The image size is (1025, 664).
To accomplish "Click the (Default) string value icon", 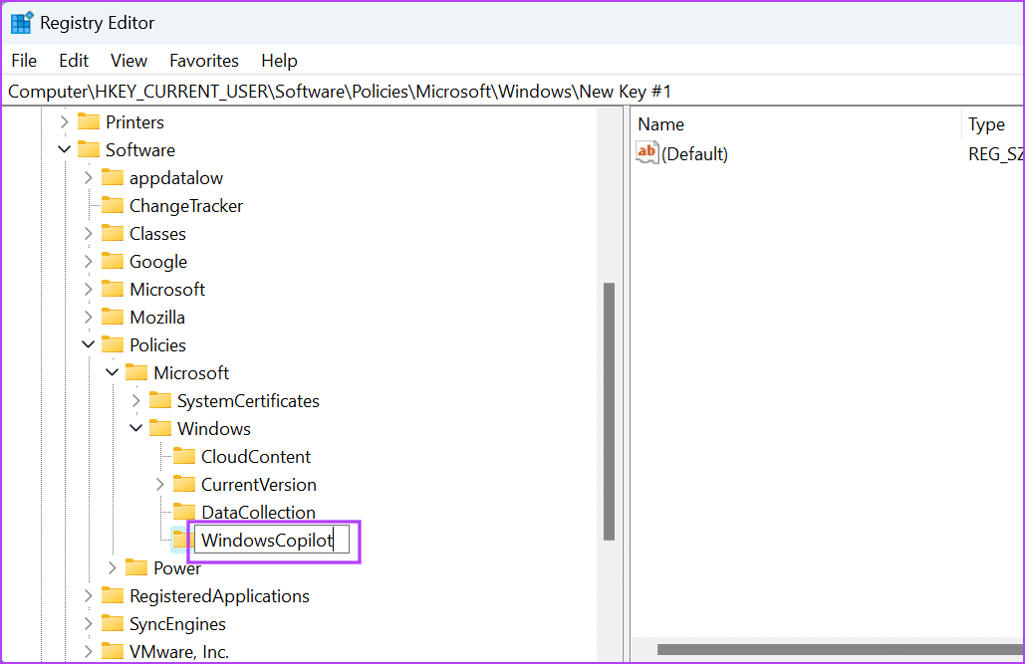I will coord(647,153).
